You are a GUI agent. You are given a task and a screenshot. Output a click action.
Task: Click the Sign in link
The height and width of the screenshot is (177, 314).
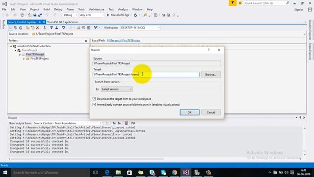(298, 10)
